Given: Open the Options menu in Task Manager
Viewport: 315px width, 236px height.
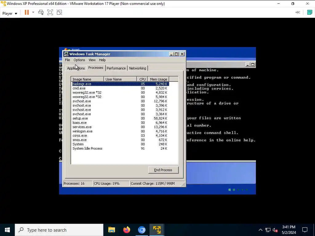Looking at the screenshot, I should (x=79, y=60).
